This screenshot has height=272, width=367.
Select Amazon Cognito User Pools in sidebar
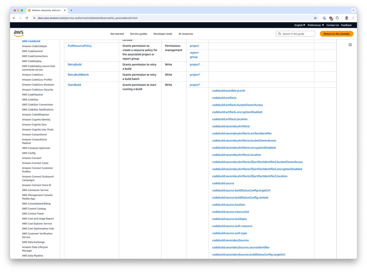coord(38,130)
